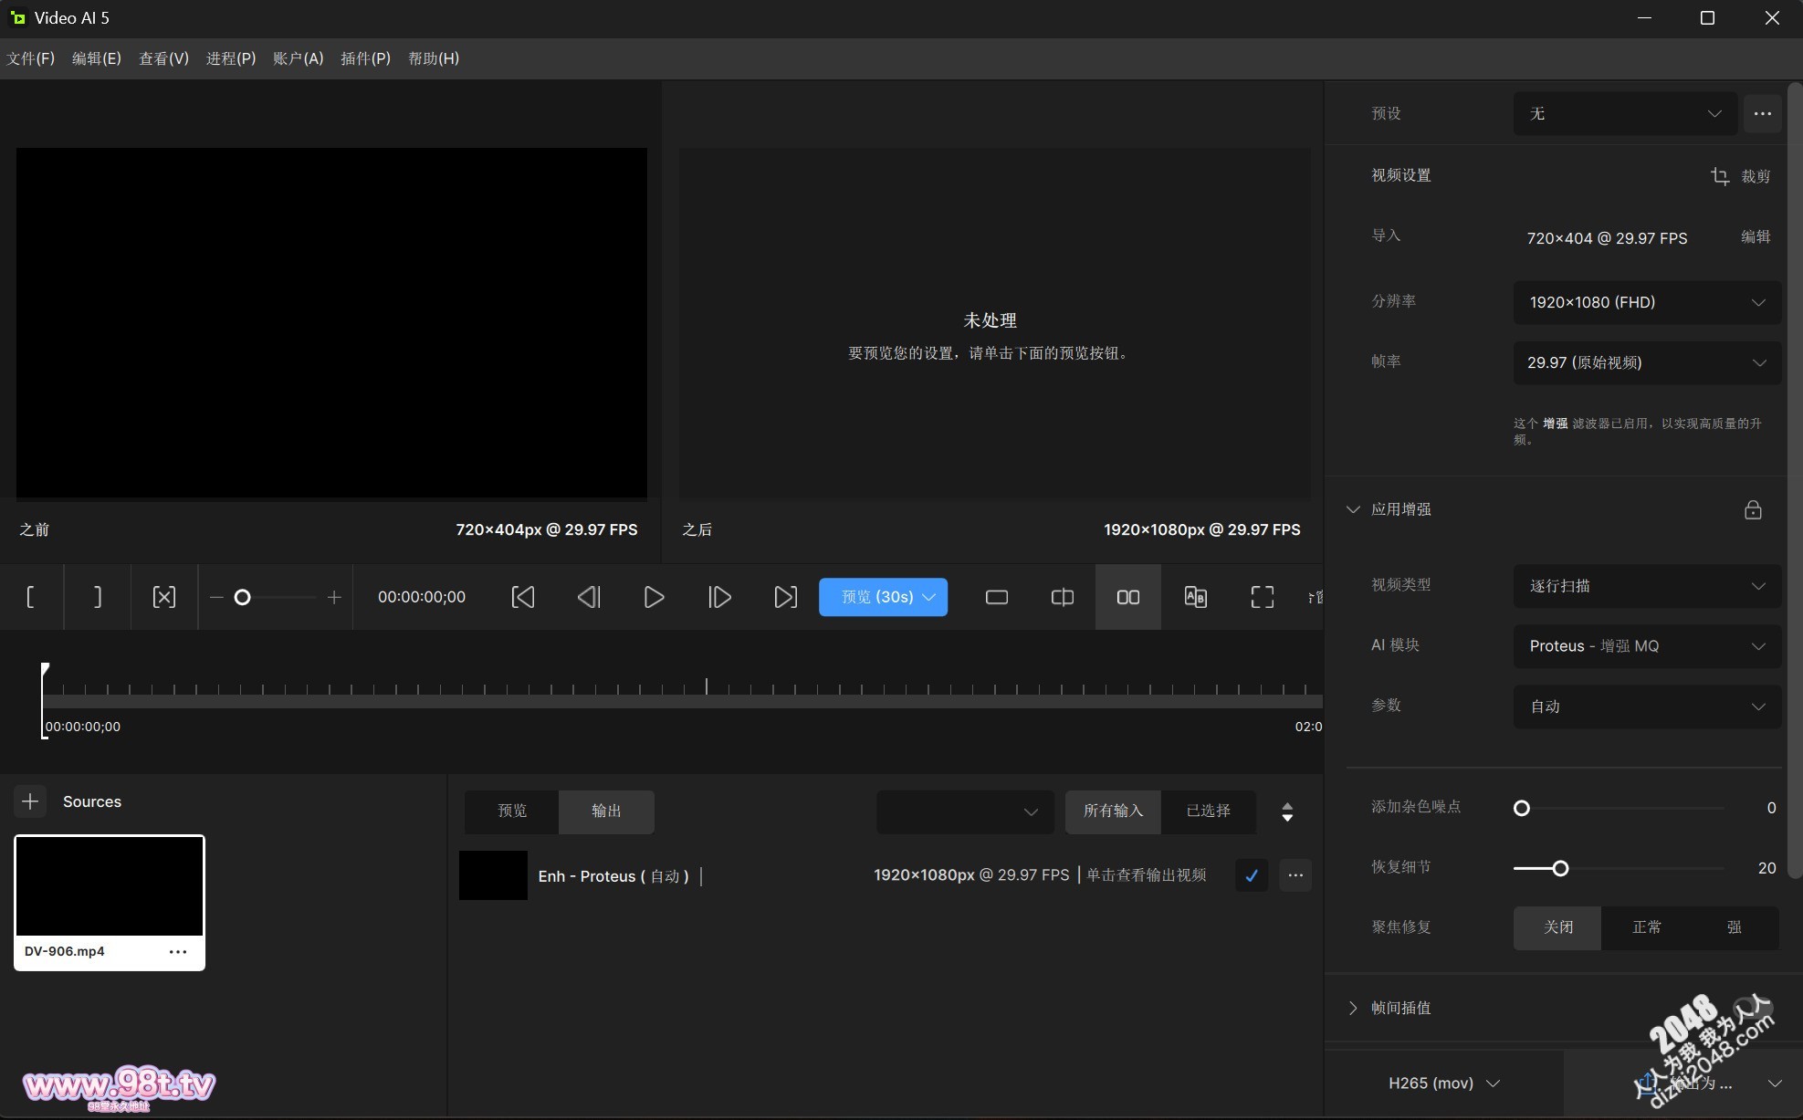Expand the 帧间插值 section

tap(1353, 1008)
